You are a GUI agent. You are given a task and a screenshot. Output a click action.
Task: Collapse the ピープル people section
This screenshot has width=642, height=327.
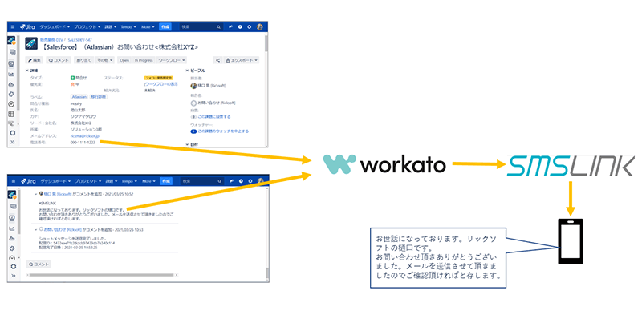point(187,71)
